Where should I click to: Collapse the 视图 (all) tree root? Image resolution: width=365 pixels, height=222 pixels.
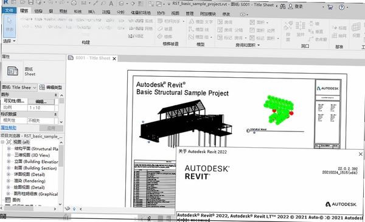point(2,142)
